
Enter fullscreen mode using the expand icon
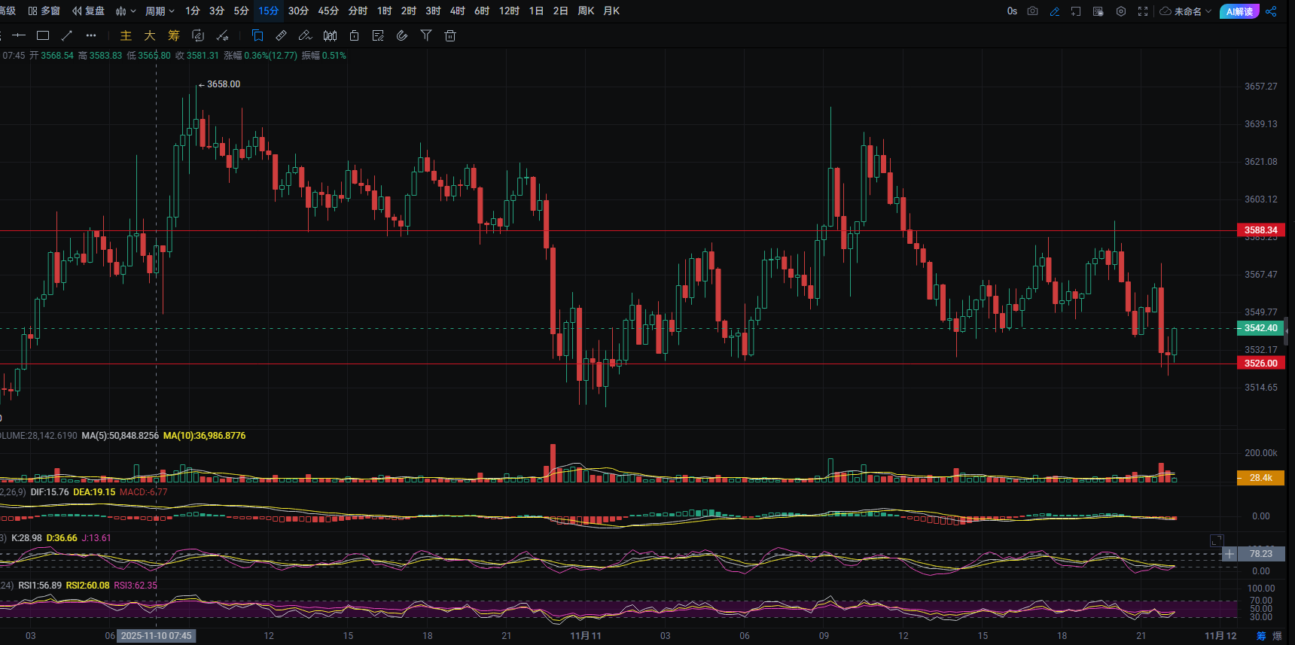pos(1143,11)
